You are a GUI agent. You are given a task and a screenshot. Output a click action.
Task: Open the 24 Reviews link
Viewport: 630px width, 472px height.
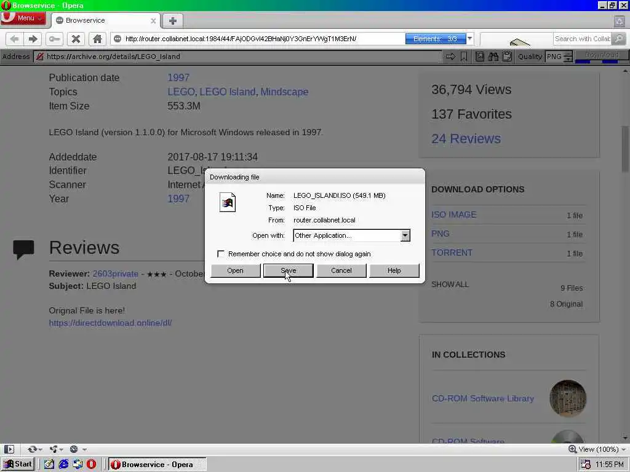click(466, 139)
